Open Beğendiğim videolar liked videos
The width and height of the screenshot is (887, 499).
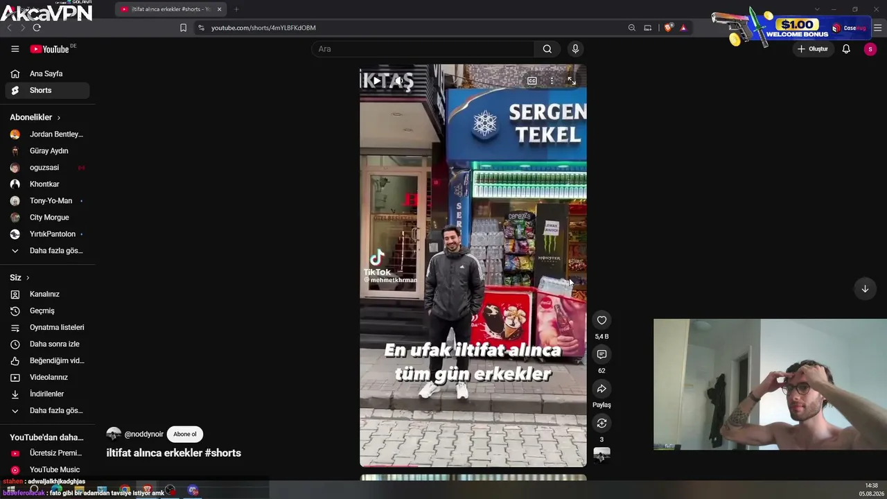pyautogui.click(x=47, y=361)
